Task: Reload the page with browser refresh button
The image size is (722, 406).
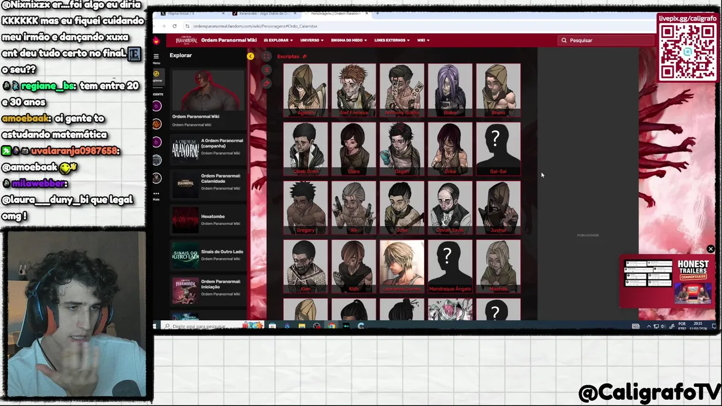Action: click(174, 26)
